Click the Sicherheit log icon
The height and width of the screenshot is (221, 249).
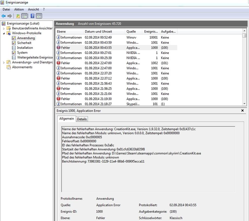[14, 43]
